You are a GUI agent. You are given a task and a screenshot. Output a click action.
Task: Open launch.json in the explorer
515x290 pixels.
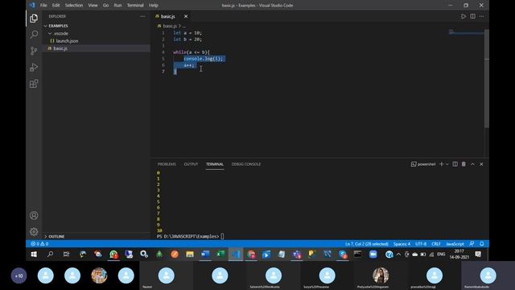click(67, 41)
